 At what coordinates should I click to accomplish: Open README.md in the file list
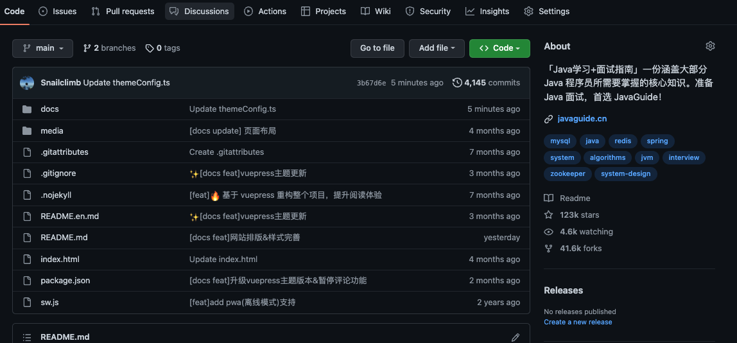[64, 238]
